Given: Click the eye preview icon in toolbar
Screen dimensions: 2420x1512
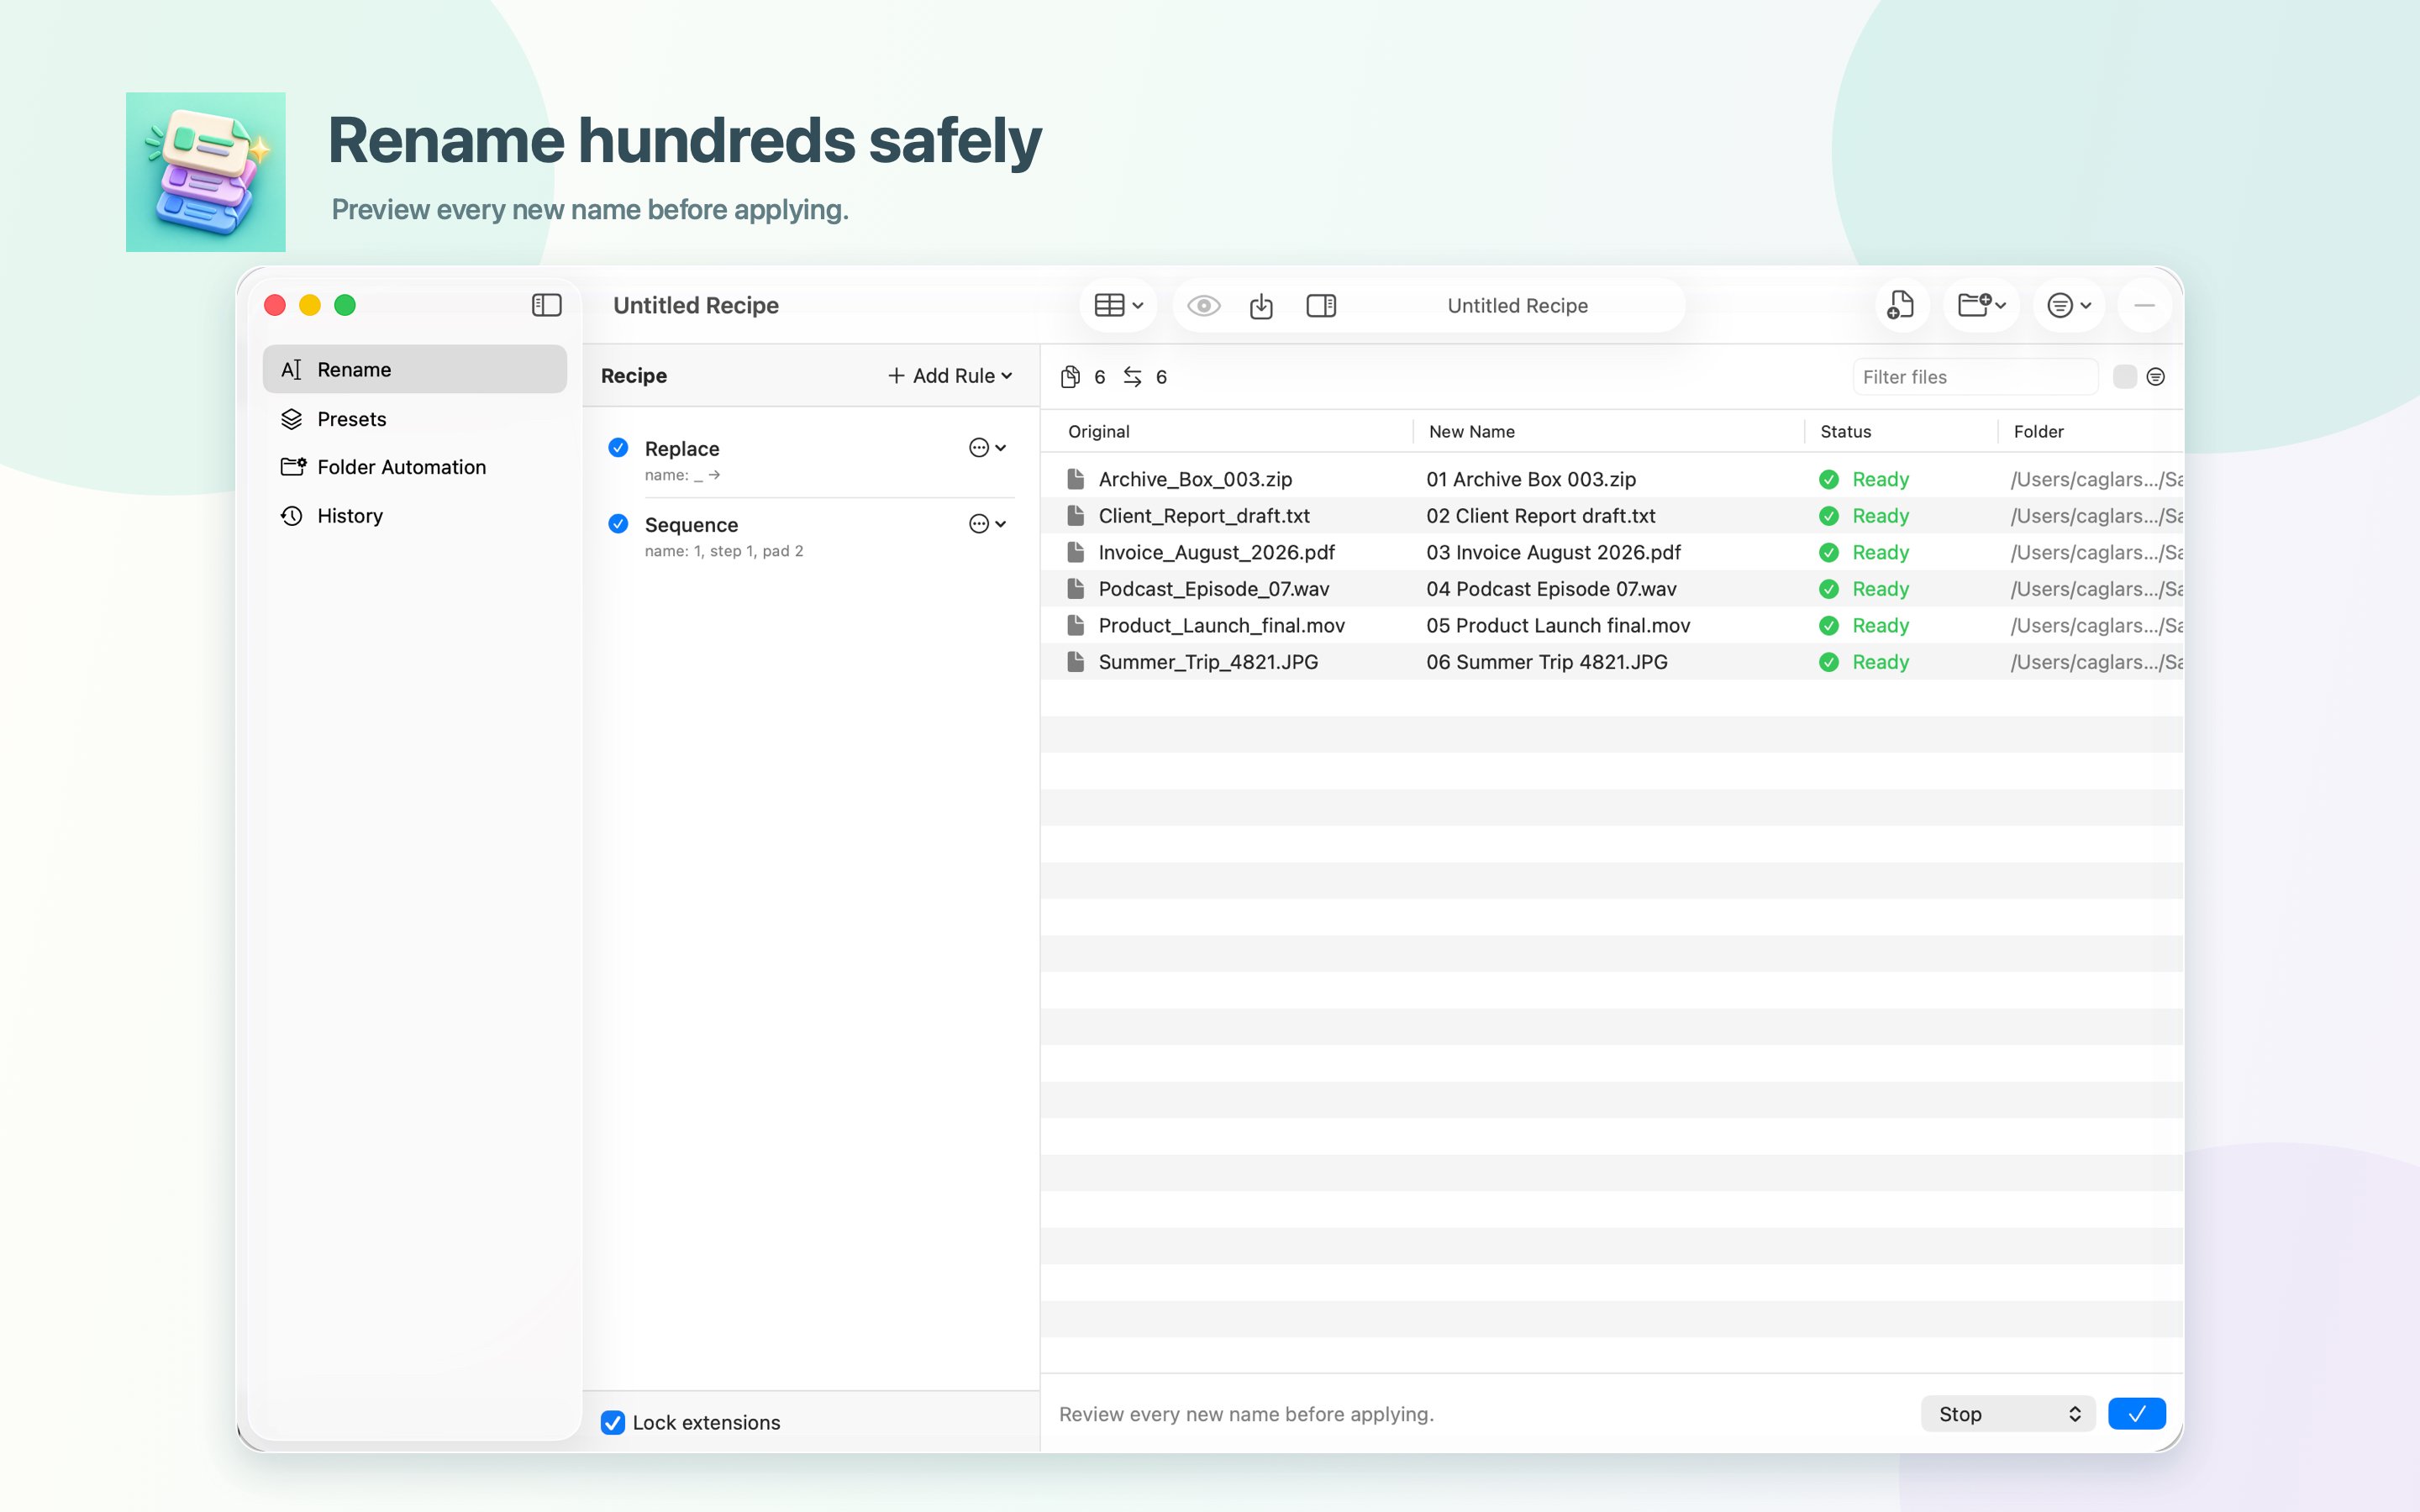Looking at the screenshot, I should (x=1203, y=306).
